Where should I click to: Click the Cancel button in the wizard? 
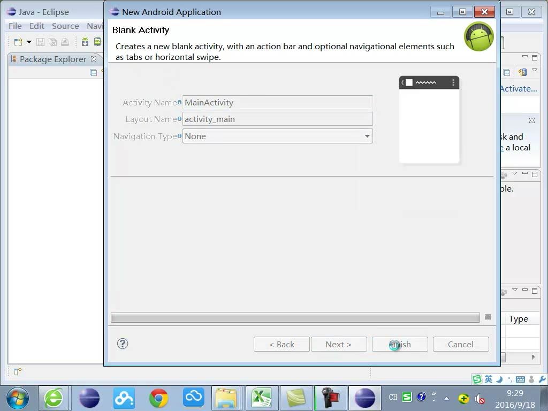461,344
